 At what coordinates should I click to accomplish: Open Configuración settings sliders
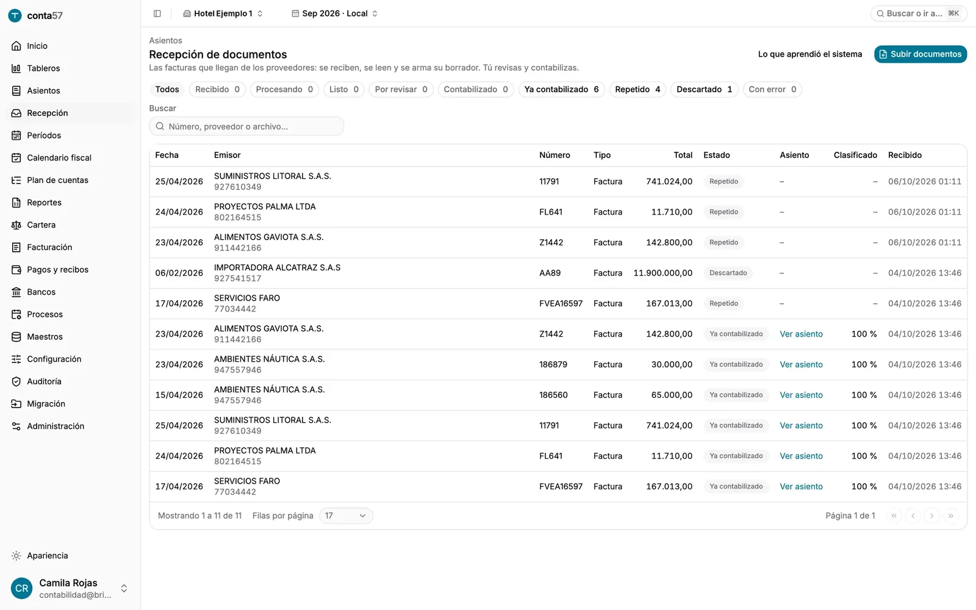tap(16, 359)
